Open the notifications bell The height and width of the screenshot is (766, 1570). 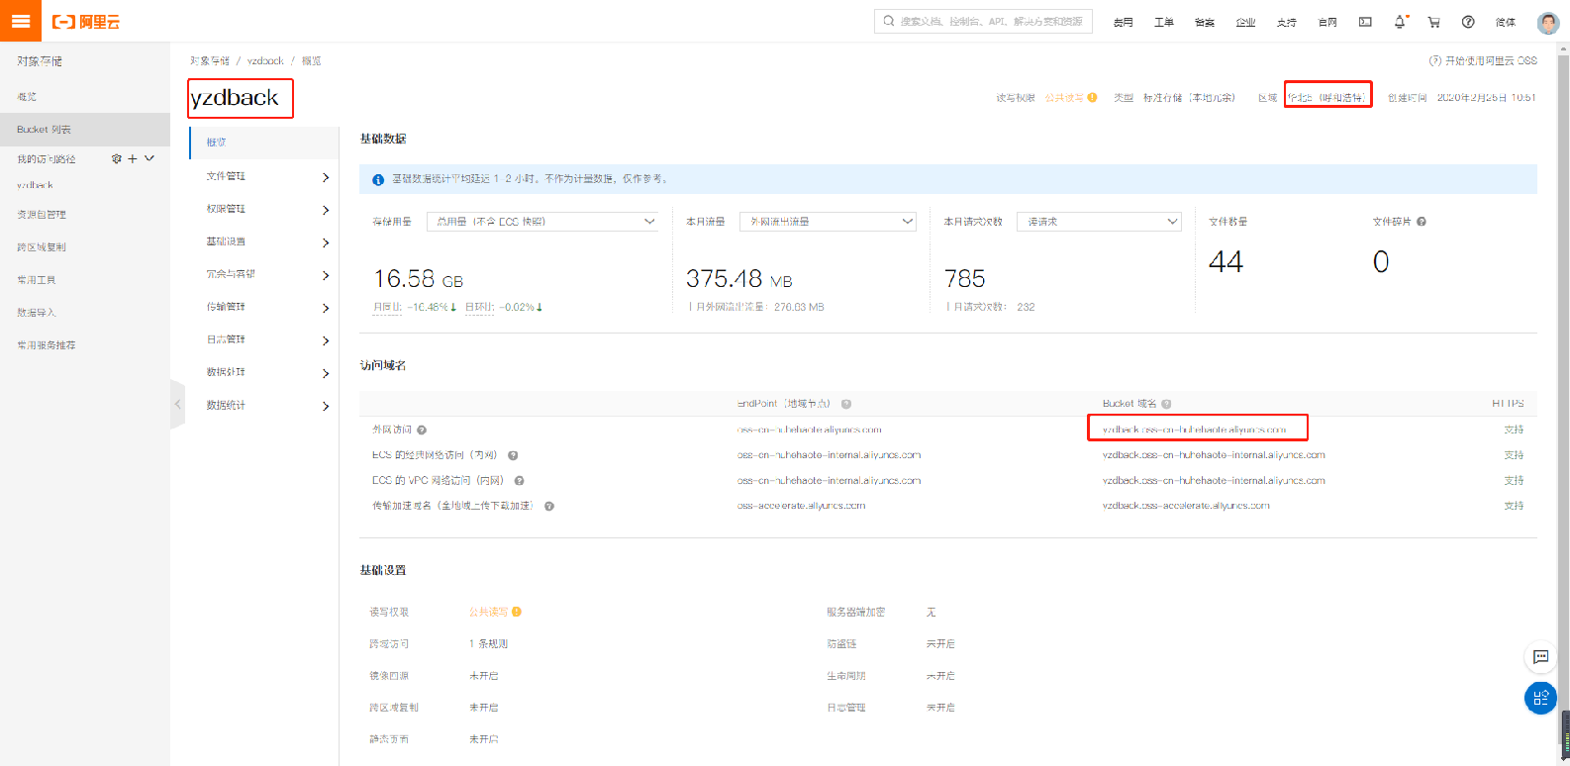[1400, 22]
